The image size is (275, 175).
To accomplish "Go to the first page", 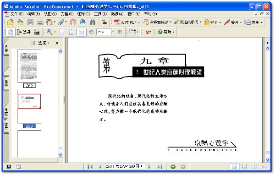I will coord(90,166).
